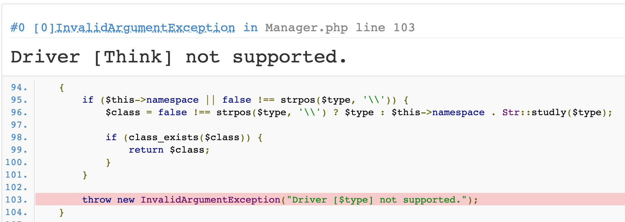Click the '#0 [0]' trace index label
Screen dimensions: 625x222
pos(32,27)
